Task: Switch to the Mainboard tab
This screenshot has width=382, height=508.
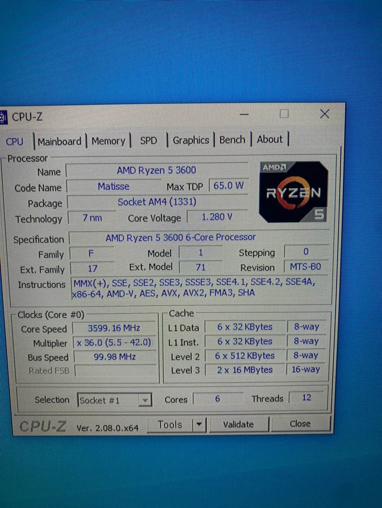Action: pyautogui.click(x=59, y=141)
